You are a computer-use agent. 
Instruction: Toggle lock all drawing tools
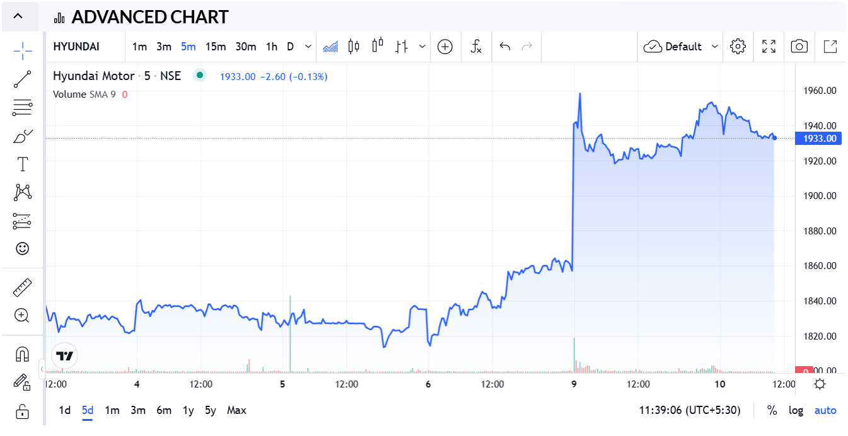click(23, 411)
